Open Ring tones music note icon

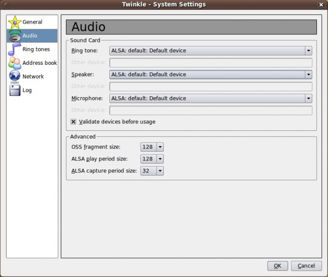[x=14, y=49]
